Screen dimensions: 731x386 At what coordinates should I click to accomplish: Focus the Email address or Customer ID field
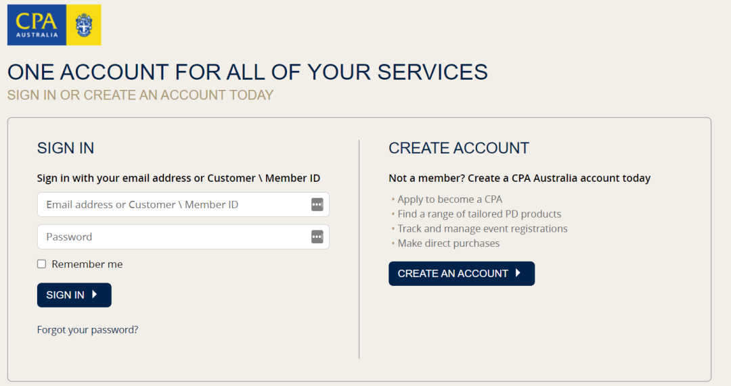pyautogui.click(x=183, y=204)
